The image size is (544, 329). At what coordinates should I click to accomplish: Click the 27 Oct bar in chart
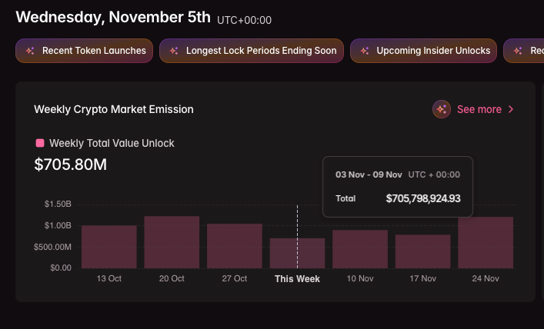coord(235,246)
